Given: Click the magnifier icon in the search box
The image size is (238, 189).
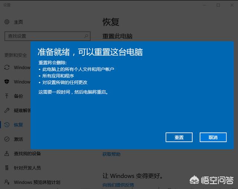Looking at the screenshot, I should (x=86, y=36).
